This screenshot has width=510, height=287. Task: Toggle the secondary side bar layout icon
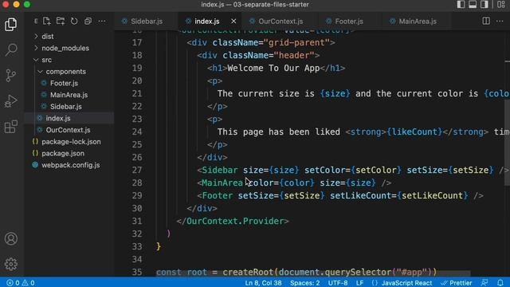(484, 4)
